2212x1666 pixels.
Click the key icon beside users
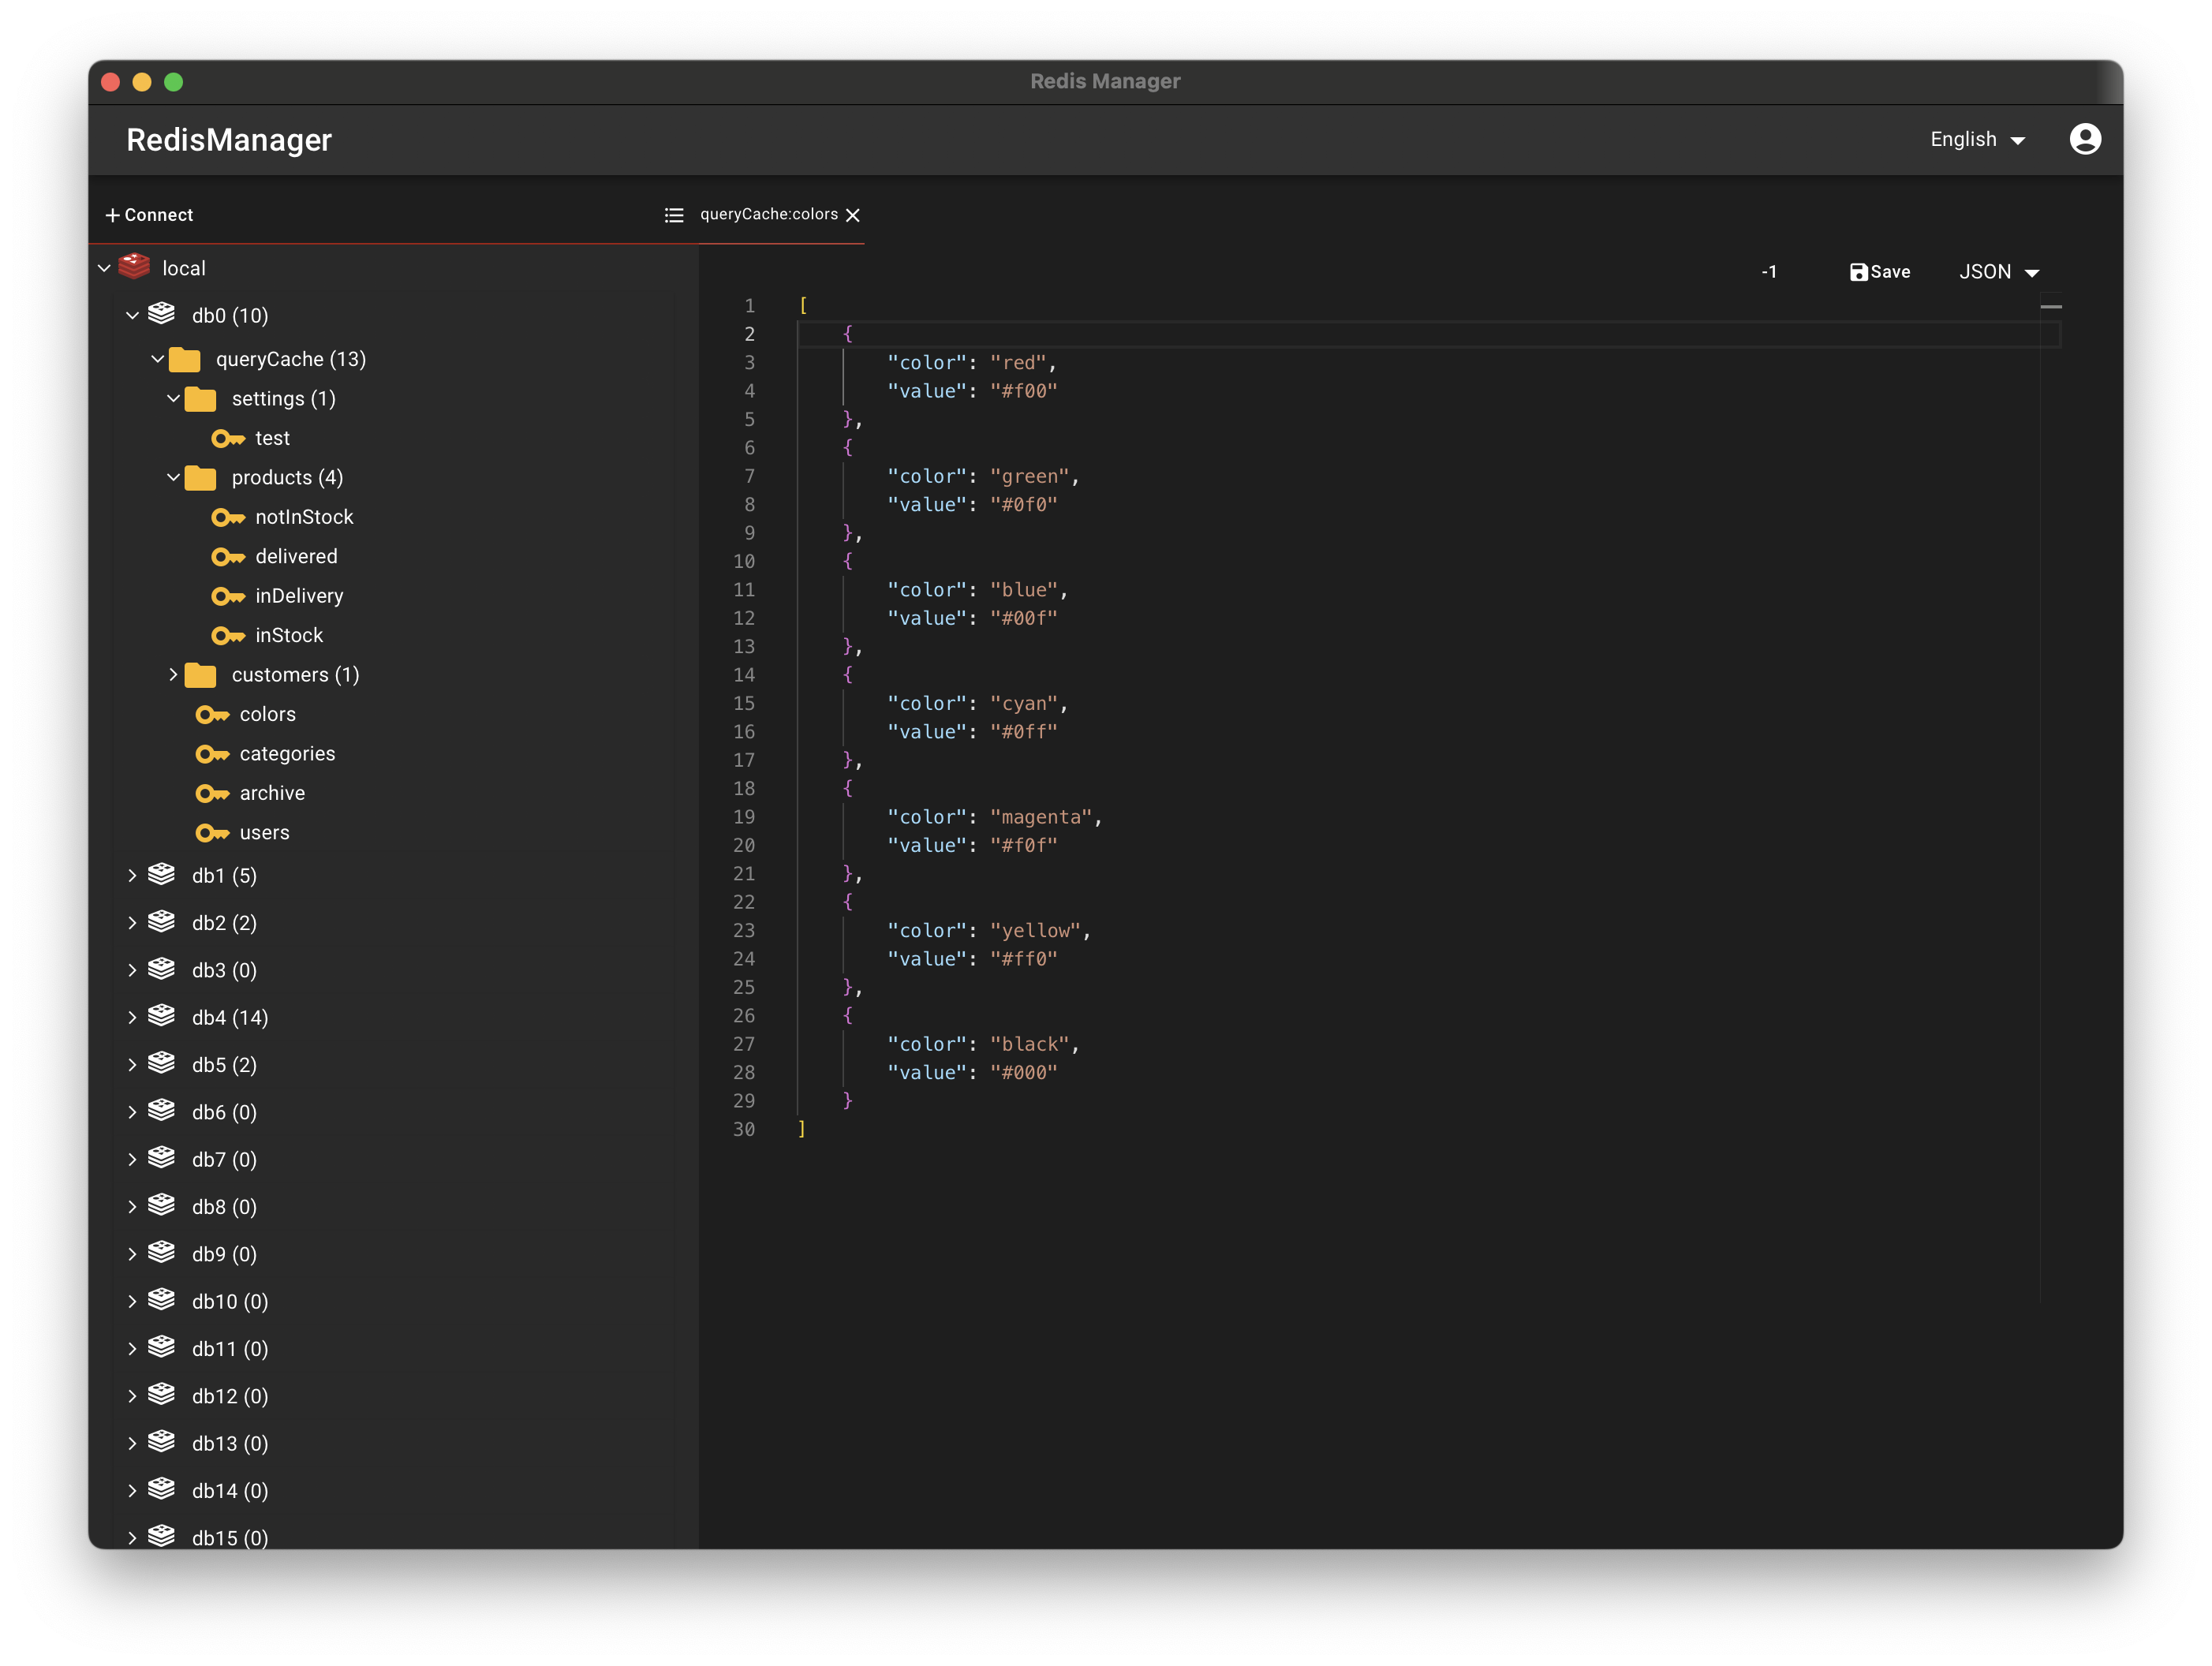(212, 833)
